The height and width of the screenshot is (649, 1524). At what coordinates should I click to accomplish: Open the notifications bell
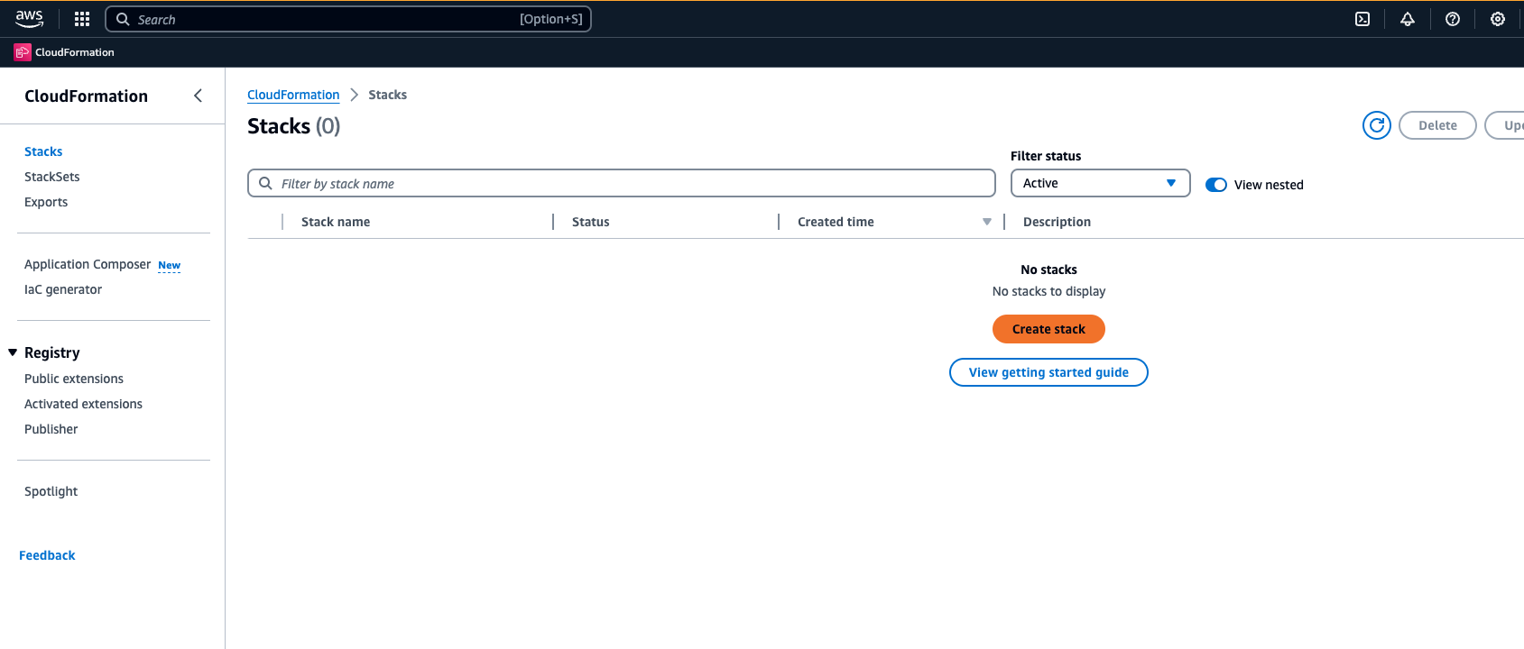pos(1408,19)
